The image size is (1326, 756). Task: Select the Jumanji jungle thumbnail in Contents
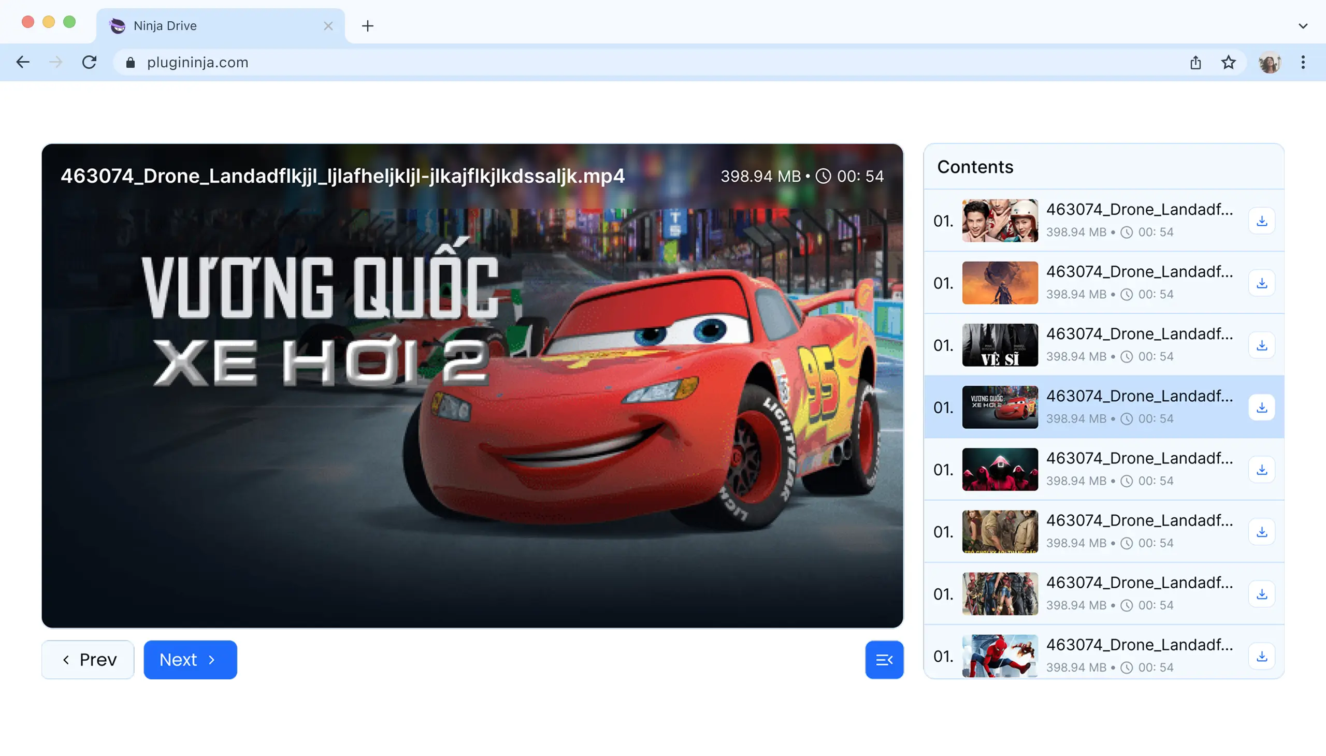1000,532
